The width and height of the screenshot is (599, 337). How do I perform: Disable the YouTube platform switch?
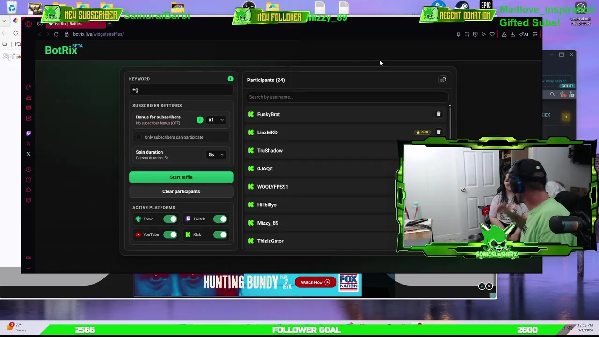(x=170, y=234)
